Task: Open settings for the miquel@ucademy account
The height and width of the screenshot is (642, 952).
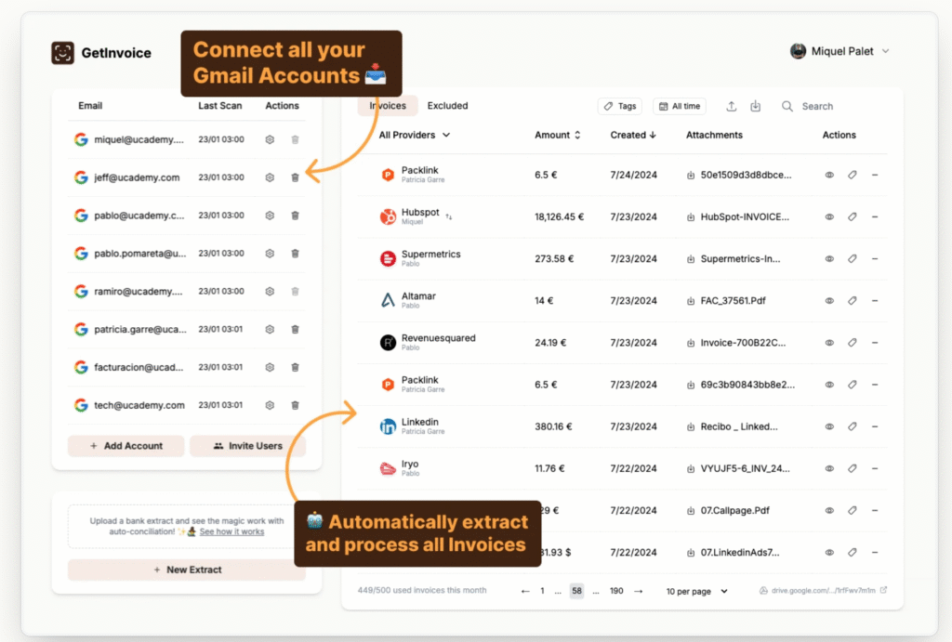Action: pos(270,139)
